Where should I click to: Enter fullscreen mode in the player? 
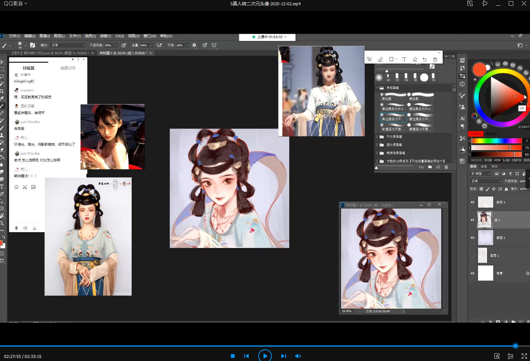(524, 356)
